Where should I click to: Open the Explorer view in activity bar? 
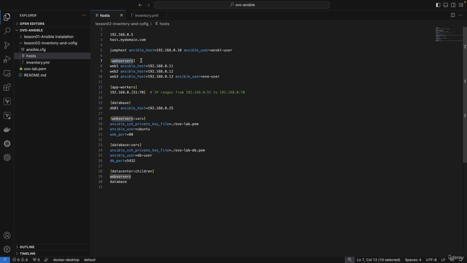click(7, 17)
